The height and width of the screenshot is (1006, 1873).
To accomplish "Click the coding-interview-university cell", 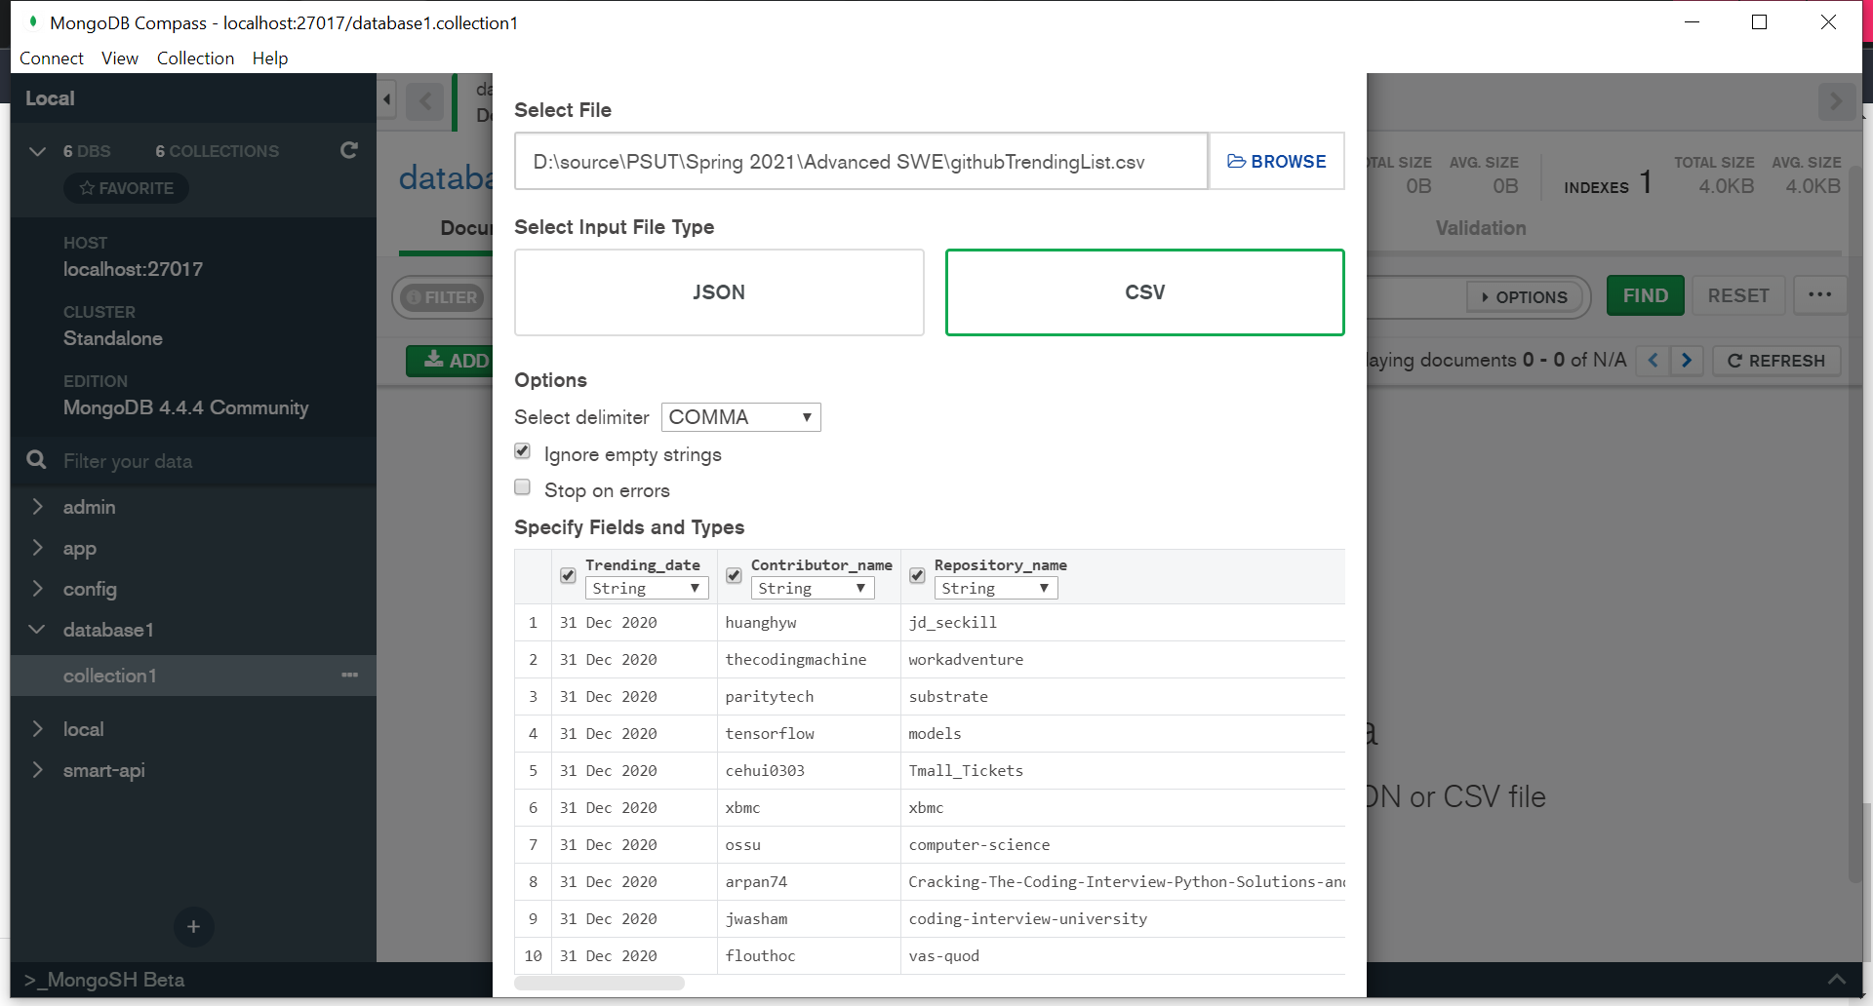I will pyautogui.click(x=1123, y=918).
